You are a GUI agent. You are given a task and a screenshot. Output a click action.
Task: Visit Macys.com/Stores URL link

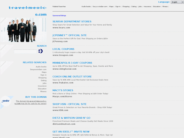click(62, 96)
